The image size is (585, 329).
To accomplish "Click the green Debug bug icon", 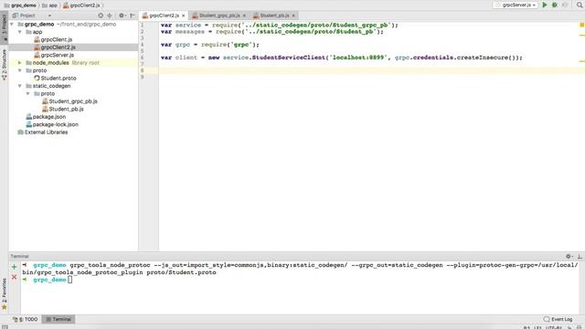I will point(555,5).
